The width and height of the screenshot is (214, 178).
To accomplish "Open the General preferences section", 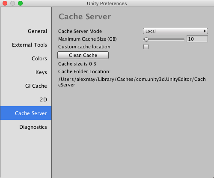I will (x=37, y=31).
